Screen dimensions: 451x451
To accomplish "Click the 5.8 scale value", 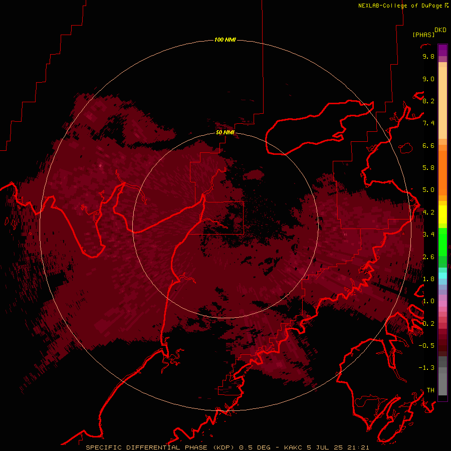I will point(428,168).
